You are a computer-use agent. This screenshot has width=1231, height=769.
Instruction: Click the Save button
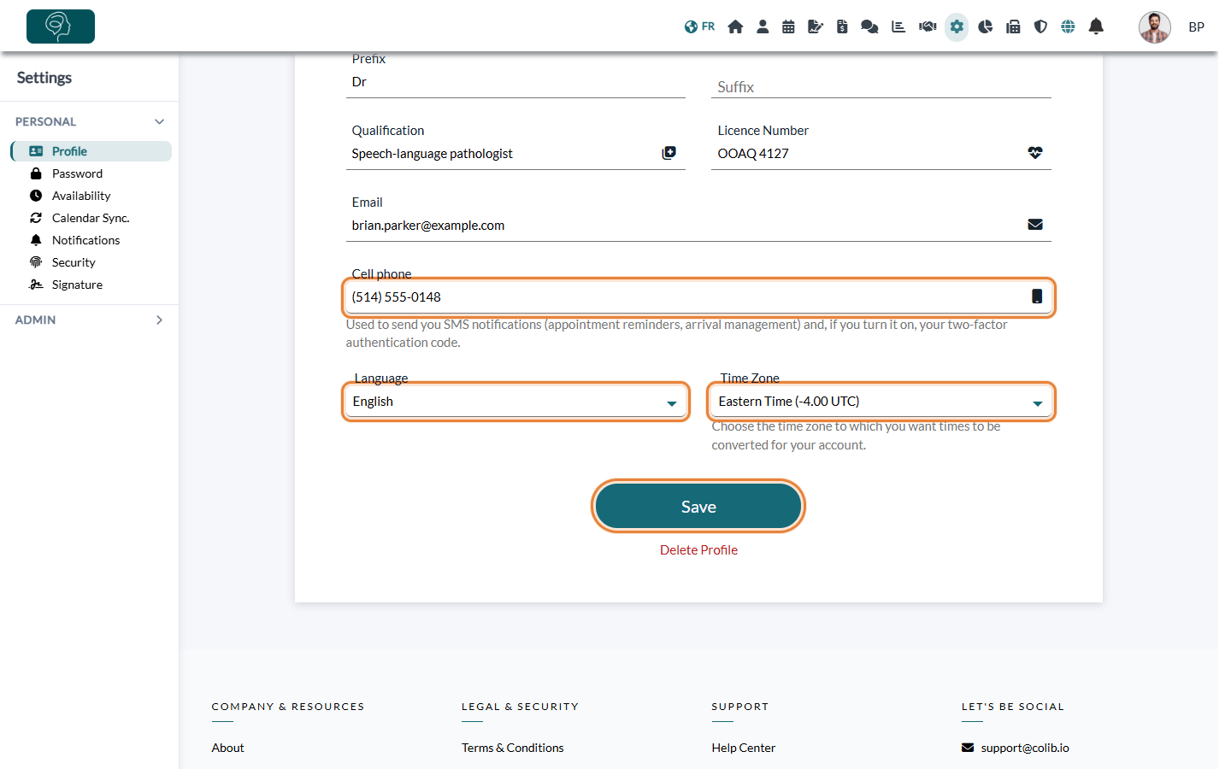click(698, 507)
